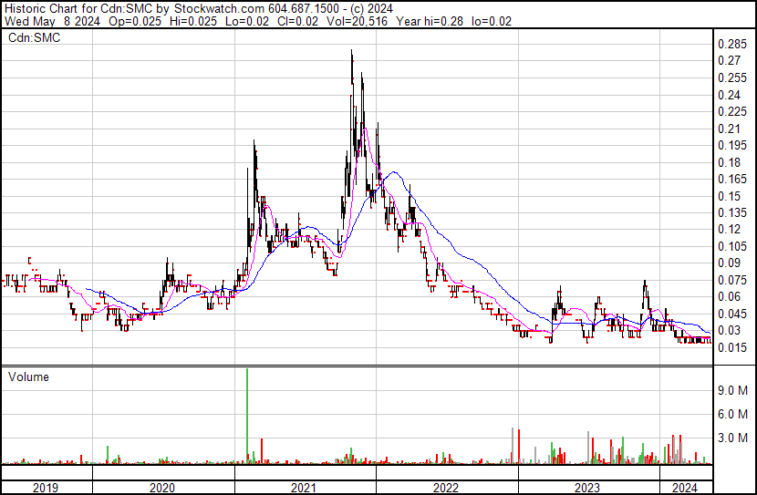This screenshot has width=757, height=495.
Task: Click the tallest green volume spike near 2021
Action: (247, 416)
